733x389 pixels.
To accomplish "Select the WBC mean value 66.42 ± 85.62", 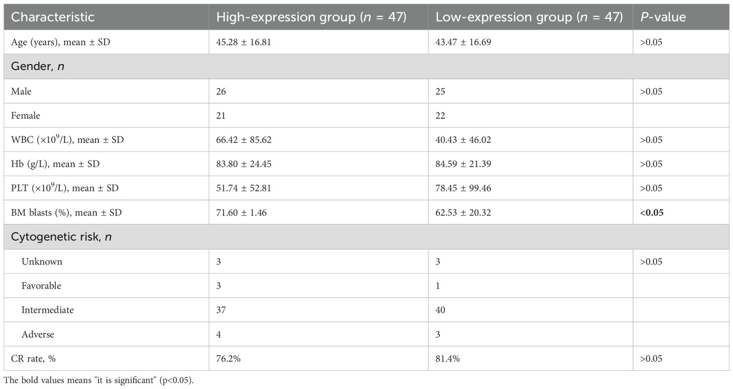I will coord(244,140).
